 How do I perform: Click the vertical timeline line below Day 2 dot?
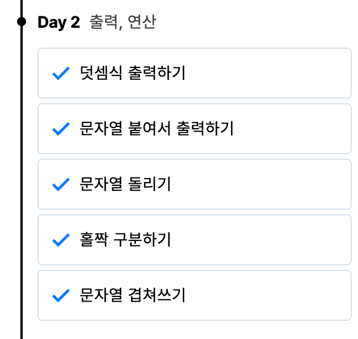(22, 170)
